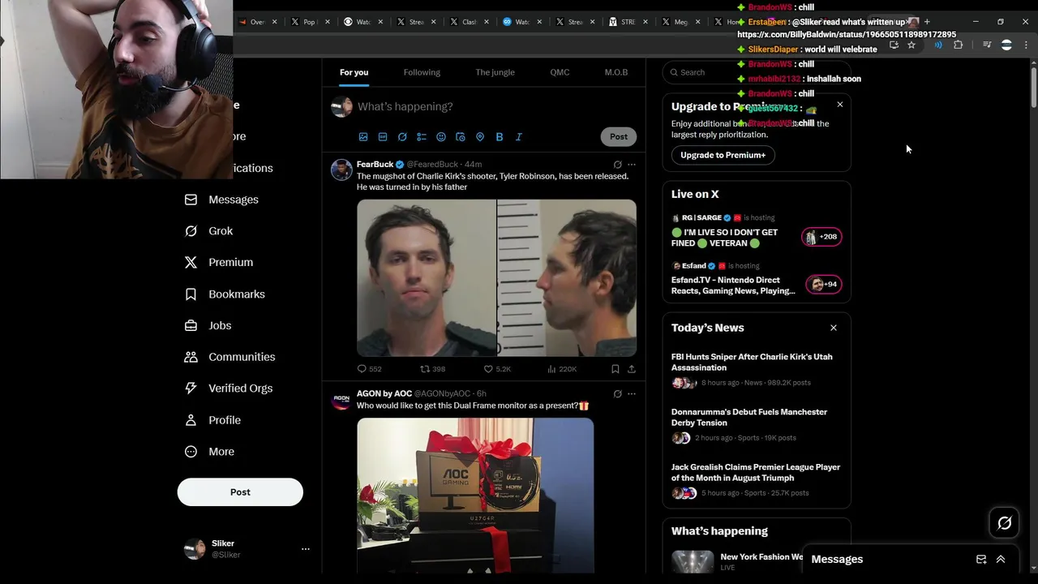Like FearBuck's post showing 5.2K likes
Image resolution: width=1038 pixels, height=584 pixels.
pos(497,369)
